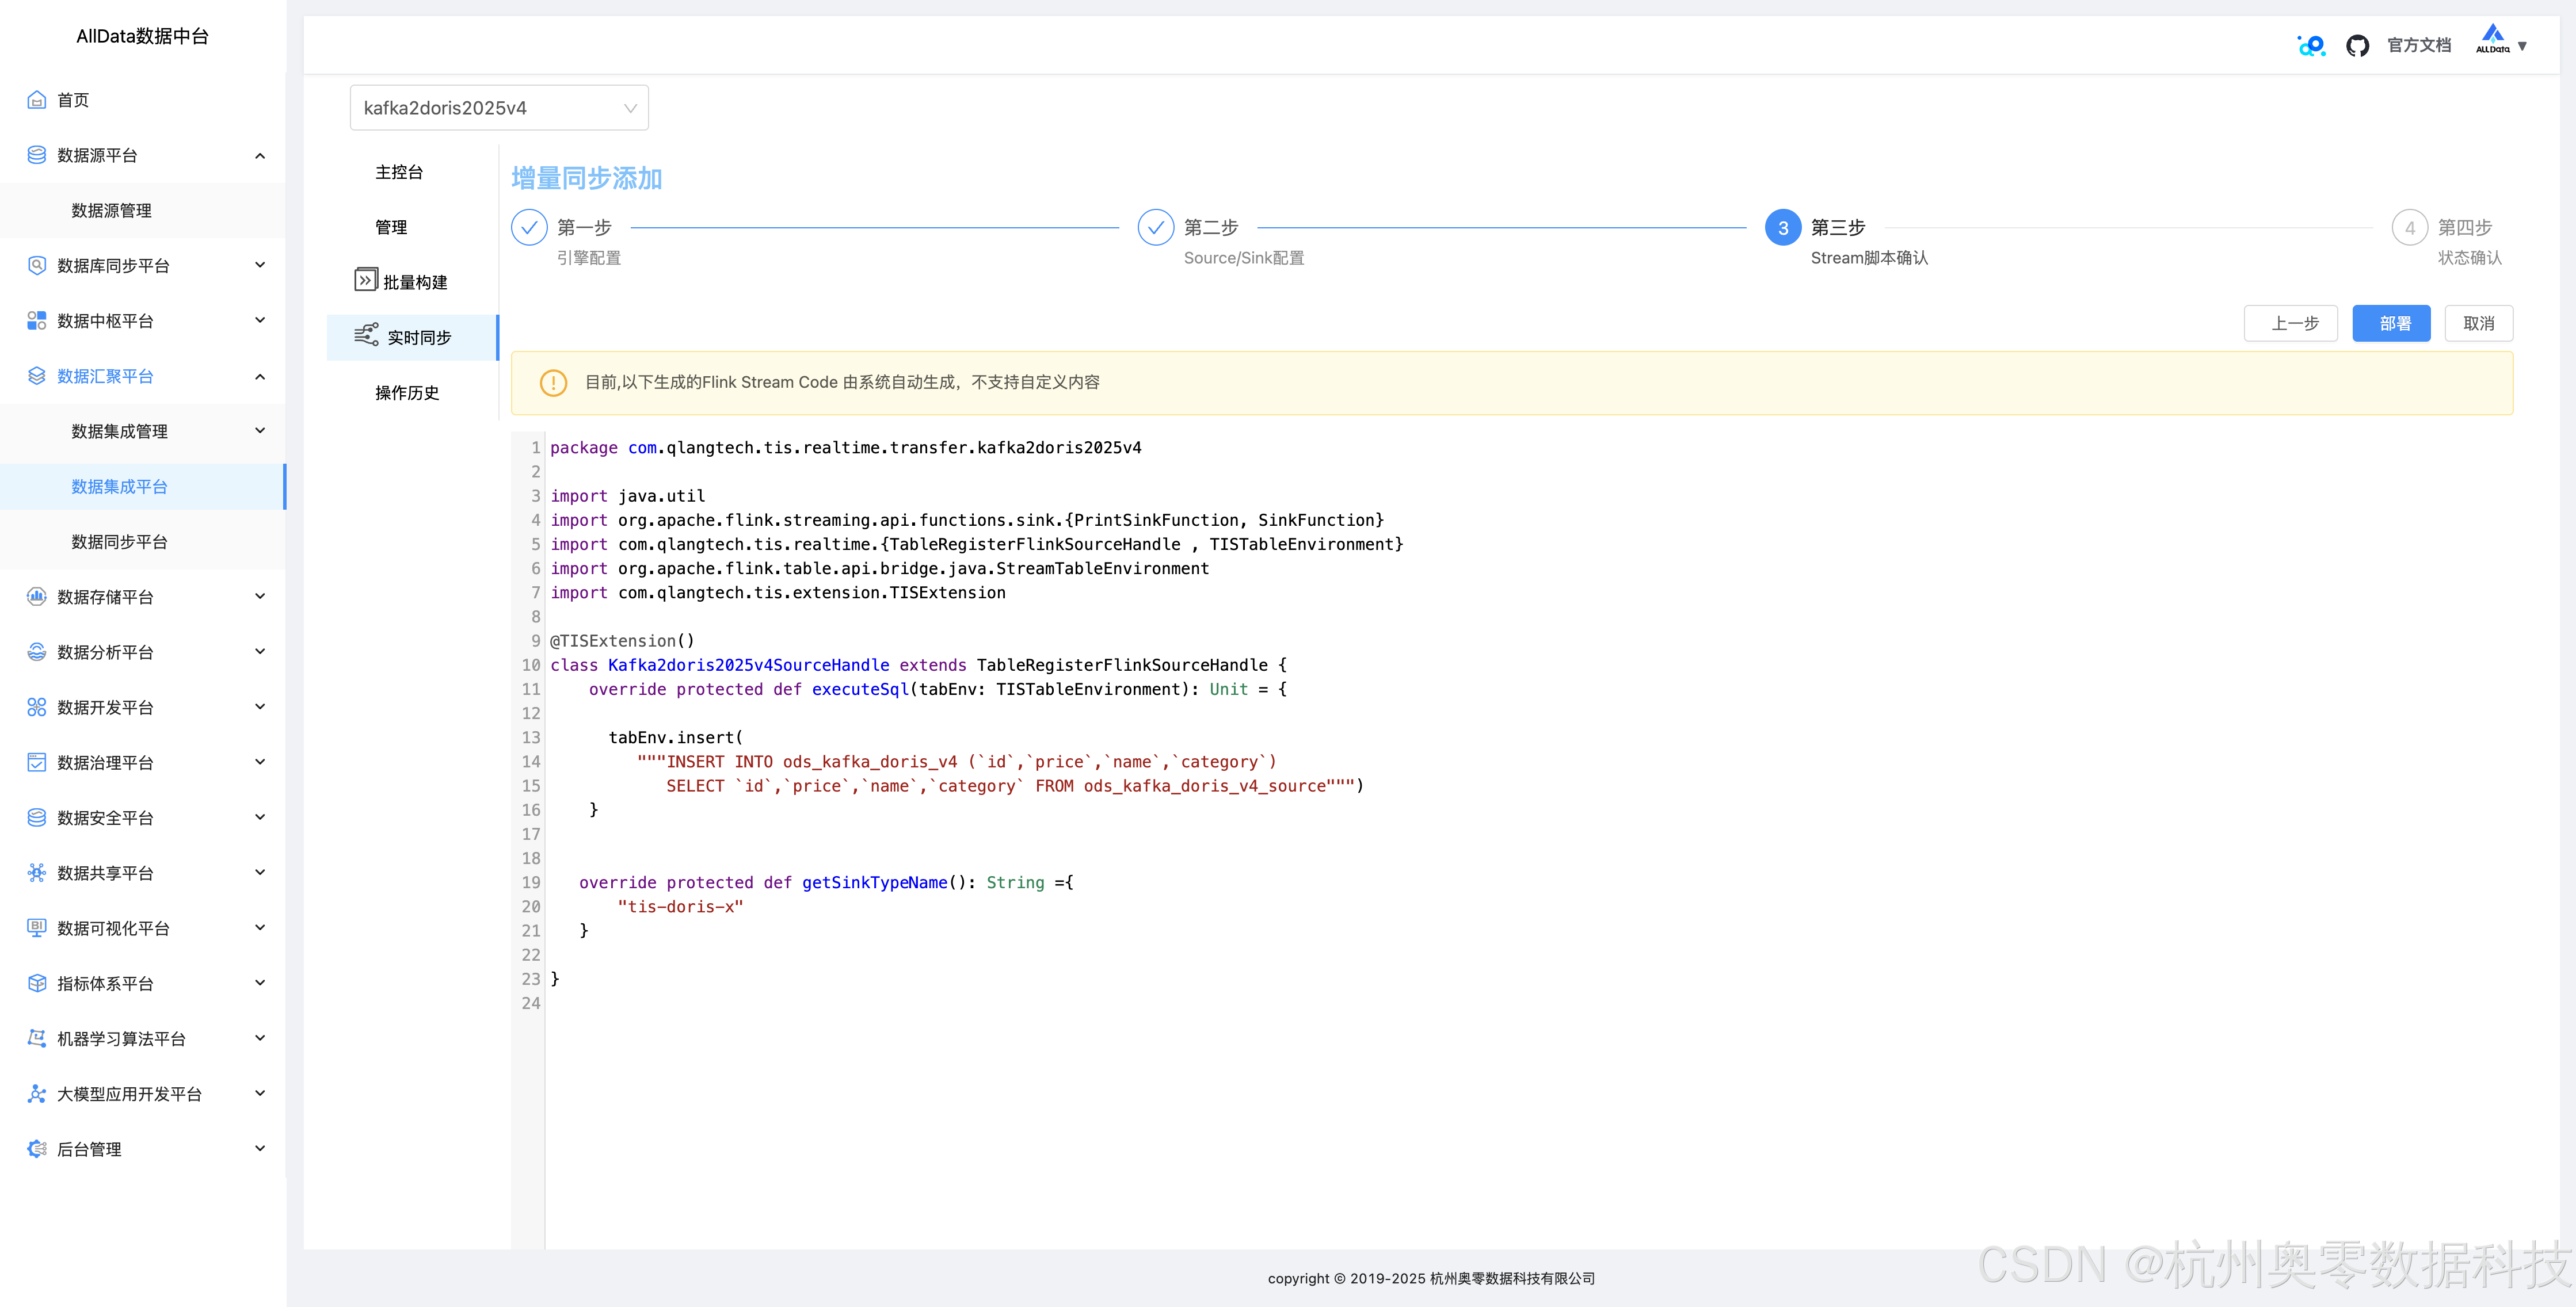The height and width of the screenshot is (1307, 2576).
Task: Click the 第四步 状态确认 step label
Action: pyautogui.click(x=2469, y=242)
